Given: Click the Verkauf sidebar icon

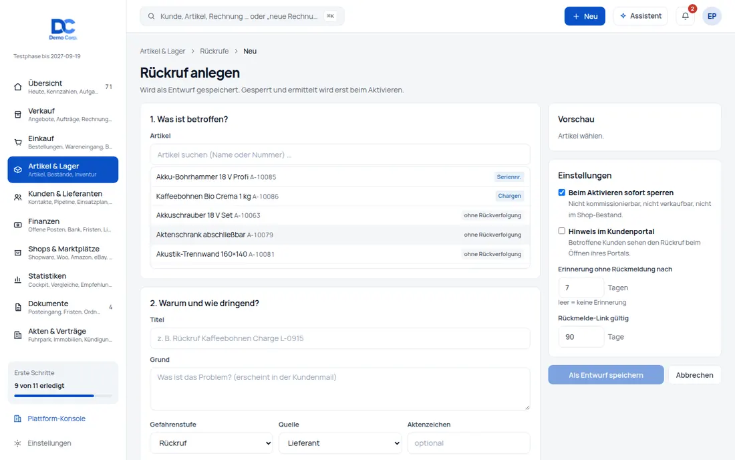Looking at the screenshot, I should (18, 114).
